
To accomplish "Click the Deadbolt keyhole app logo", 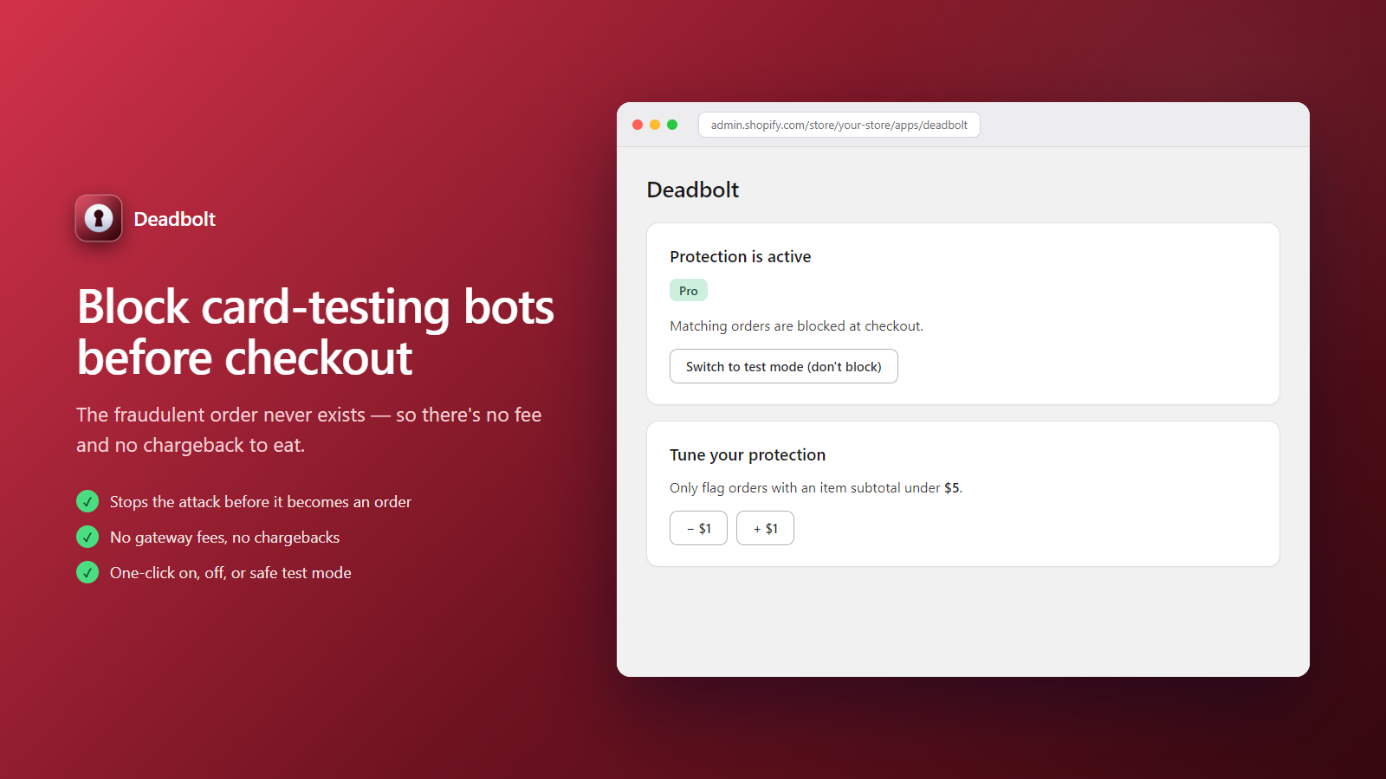I will (99, 218).
